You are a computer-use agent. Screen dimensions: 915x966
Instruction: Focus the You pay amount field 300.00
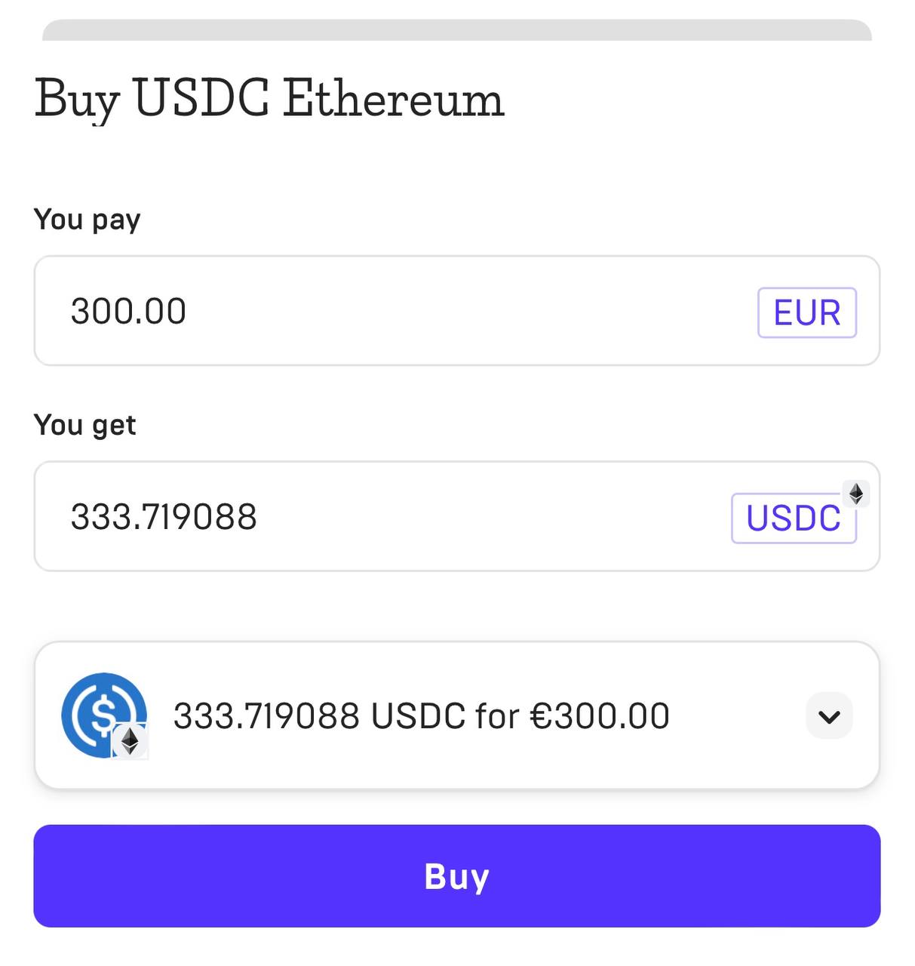(x=457, y=311)
